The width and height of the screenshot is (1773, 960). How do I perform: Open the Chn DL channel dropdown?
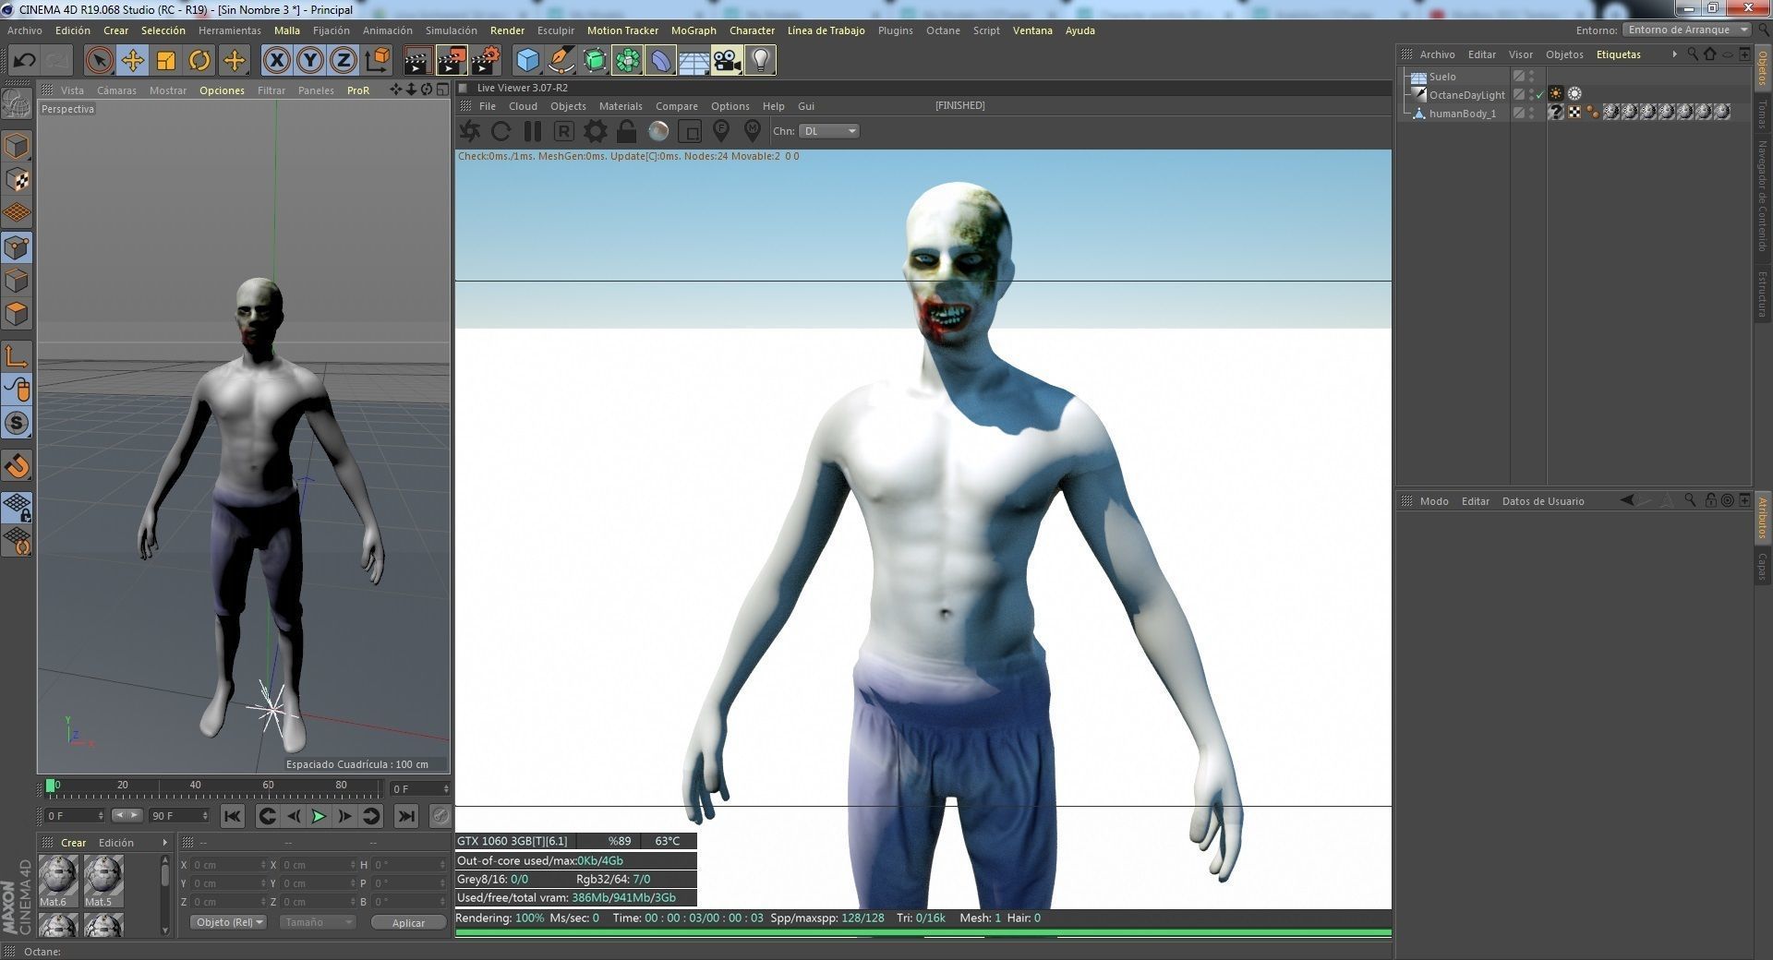[829, 131]
